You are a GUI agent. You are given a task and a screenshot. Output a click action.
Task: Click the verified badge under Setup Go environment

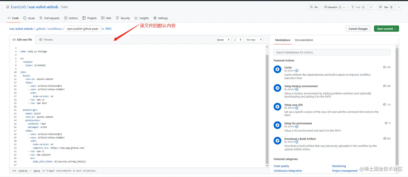[297, 127]
